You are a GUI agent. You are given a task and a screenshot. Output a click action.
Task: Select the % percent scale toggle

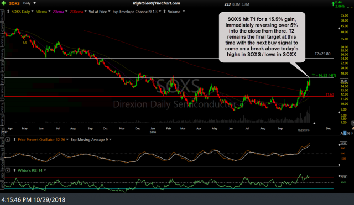point(348,133)
